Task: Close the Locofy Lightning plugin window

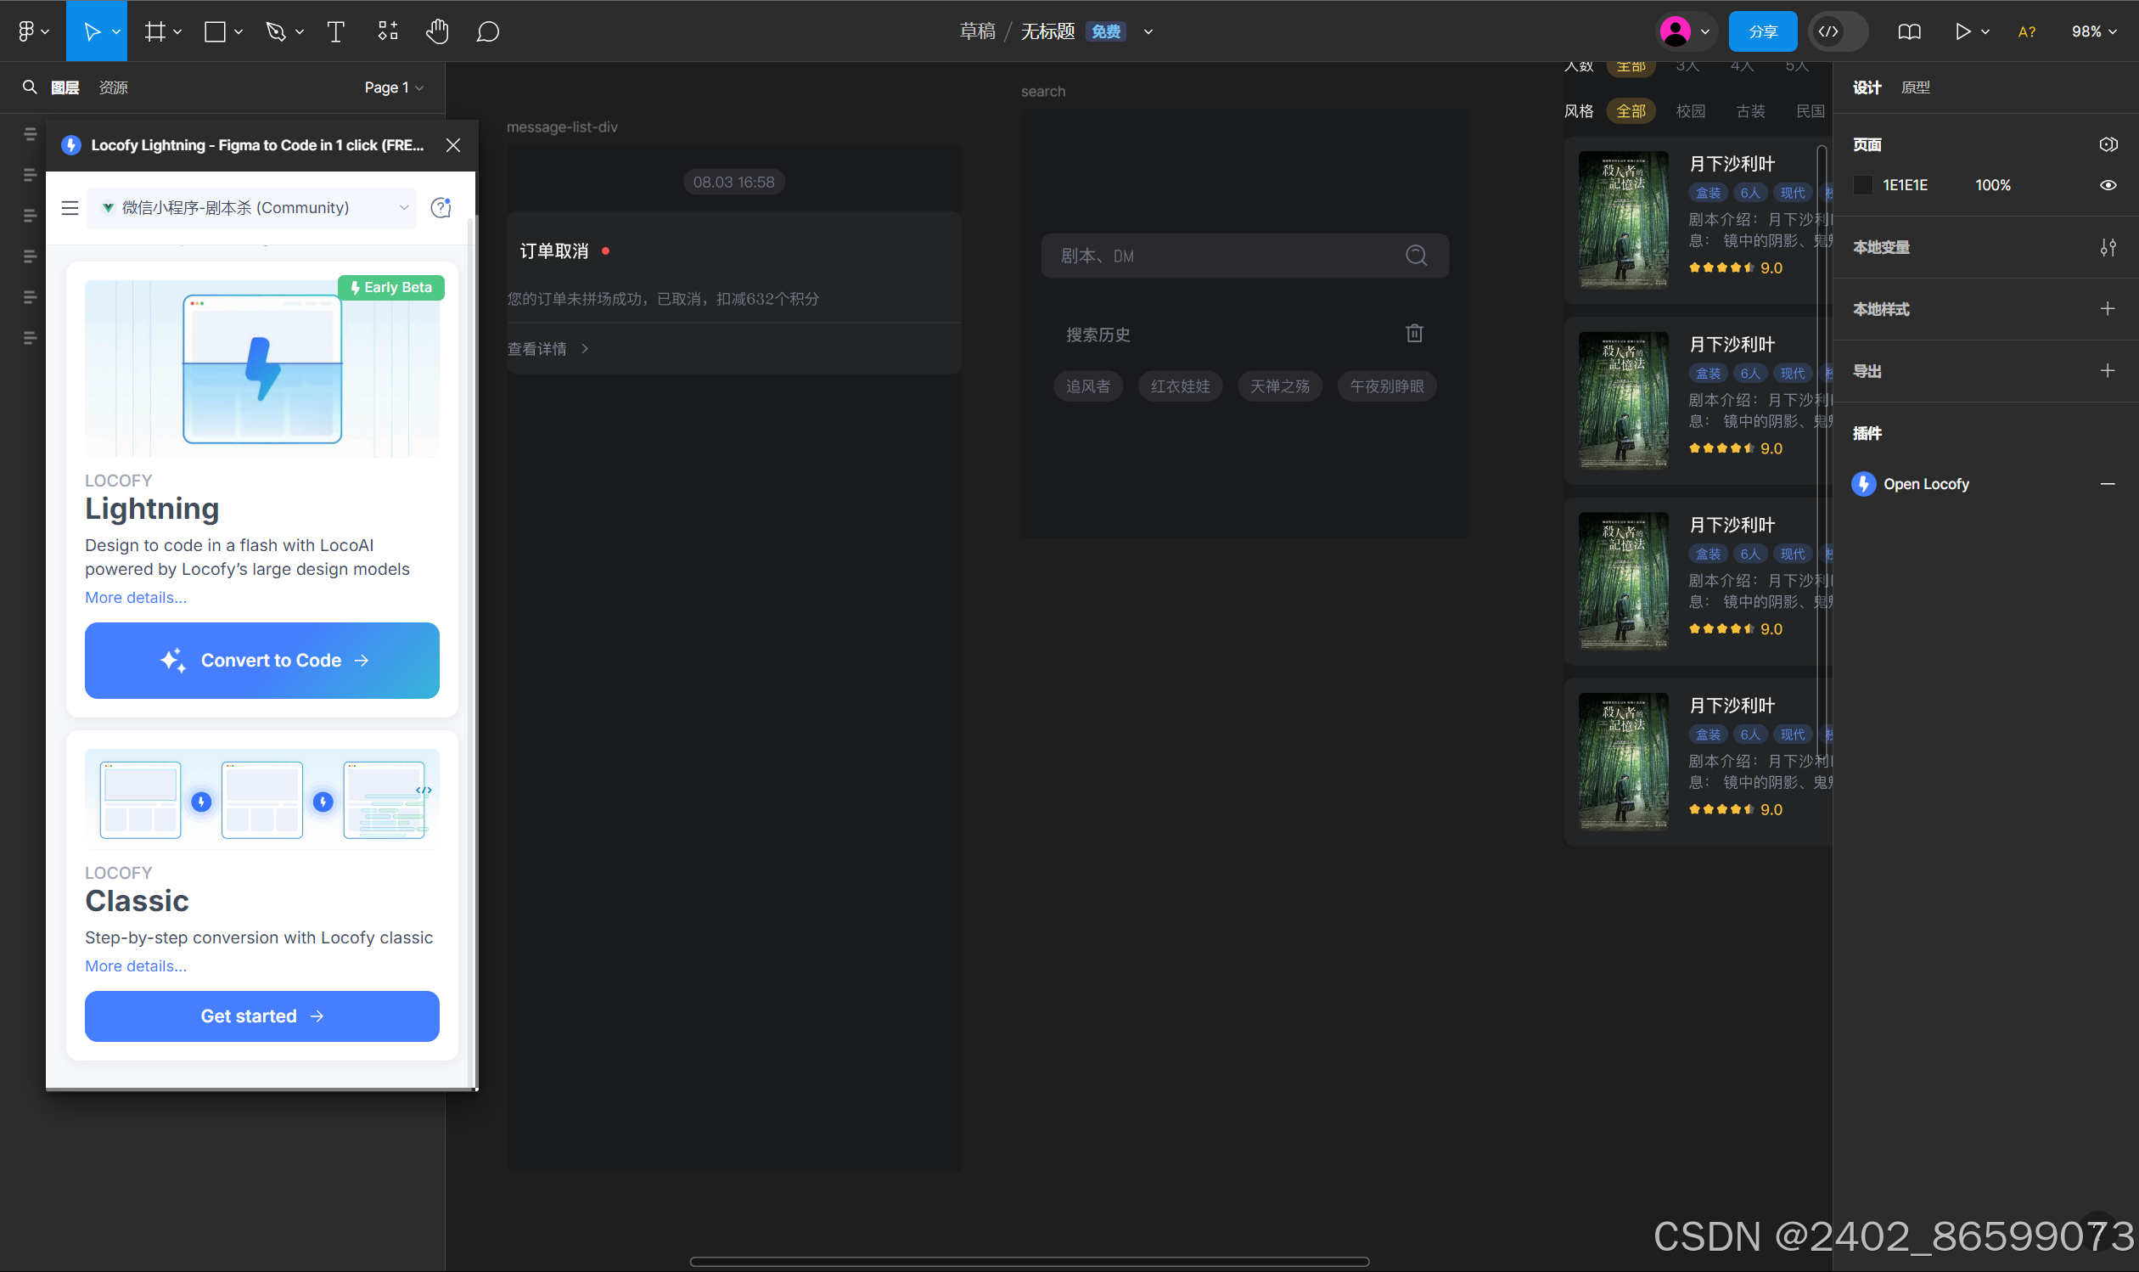Action: tap(453, 145)
